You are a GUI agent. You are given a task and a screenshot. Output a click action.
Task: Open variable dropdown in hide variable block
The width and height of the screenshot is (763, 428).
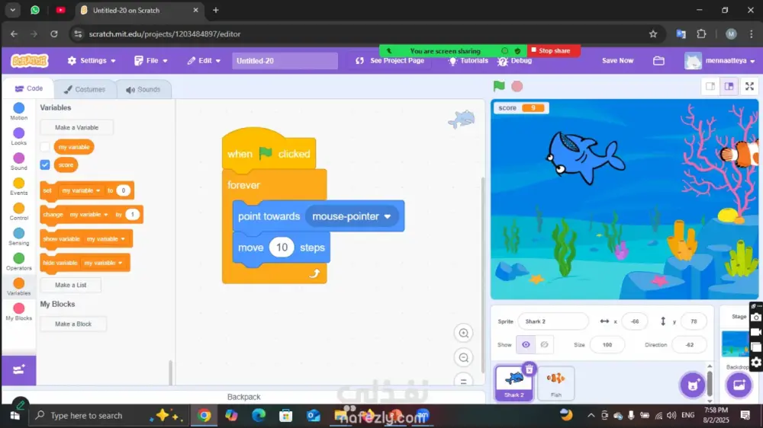pyautogui.click(x=103, y=263)
